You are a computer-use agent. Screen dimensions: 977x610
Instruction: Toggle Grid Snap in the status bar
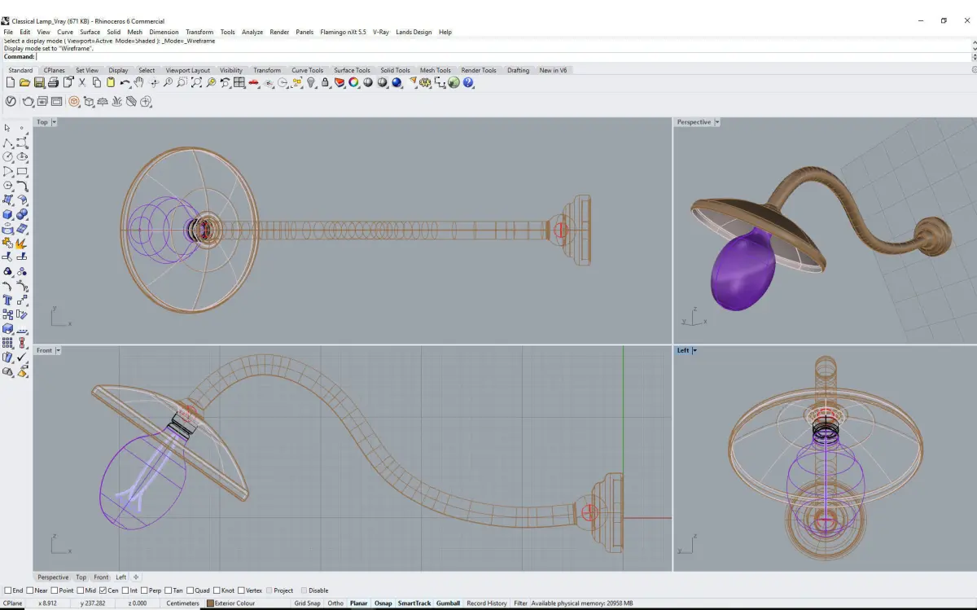tap(307, 603)
